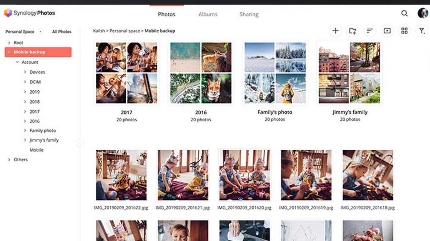Viewport: 430px width, 241px height.
Task: Open the user profile avatar
Action: click(x=422, y=14)
